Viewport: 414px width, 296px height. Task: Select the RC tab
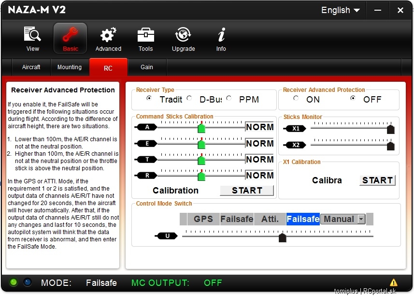click(x=108, y=68)
